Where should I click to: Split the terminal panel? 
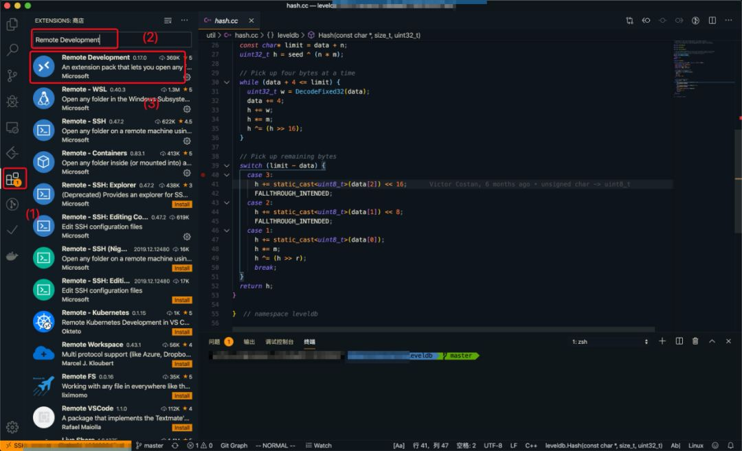679,341
